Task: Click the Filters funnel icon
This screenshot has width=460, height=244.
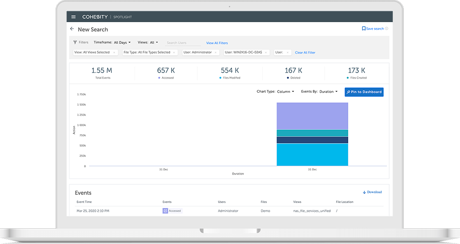Action: (75, 42)
